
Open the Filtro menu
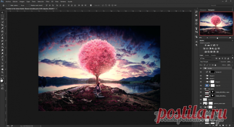point(48,2)
